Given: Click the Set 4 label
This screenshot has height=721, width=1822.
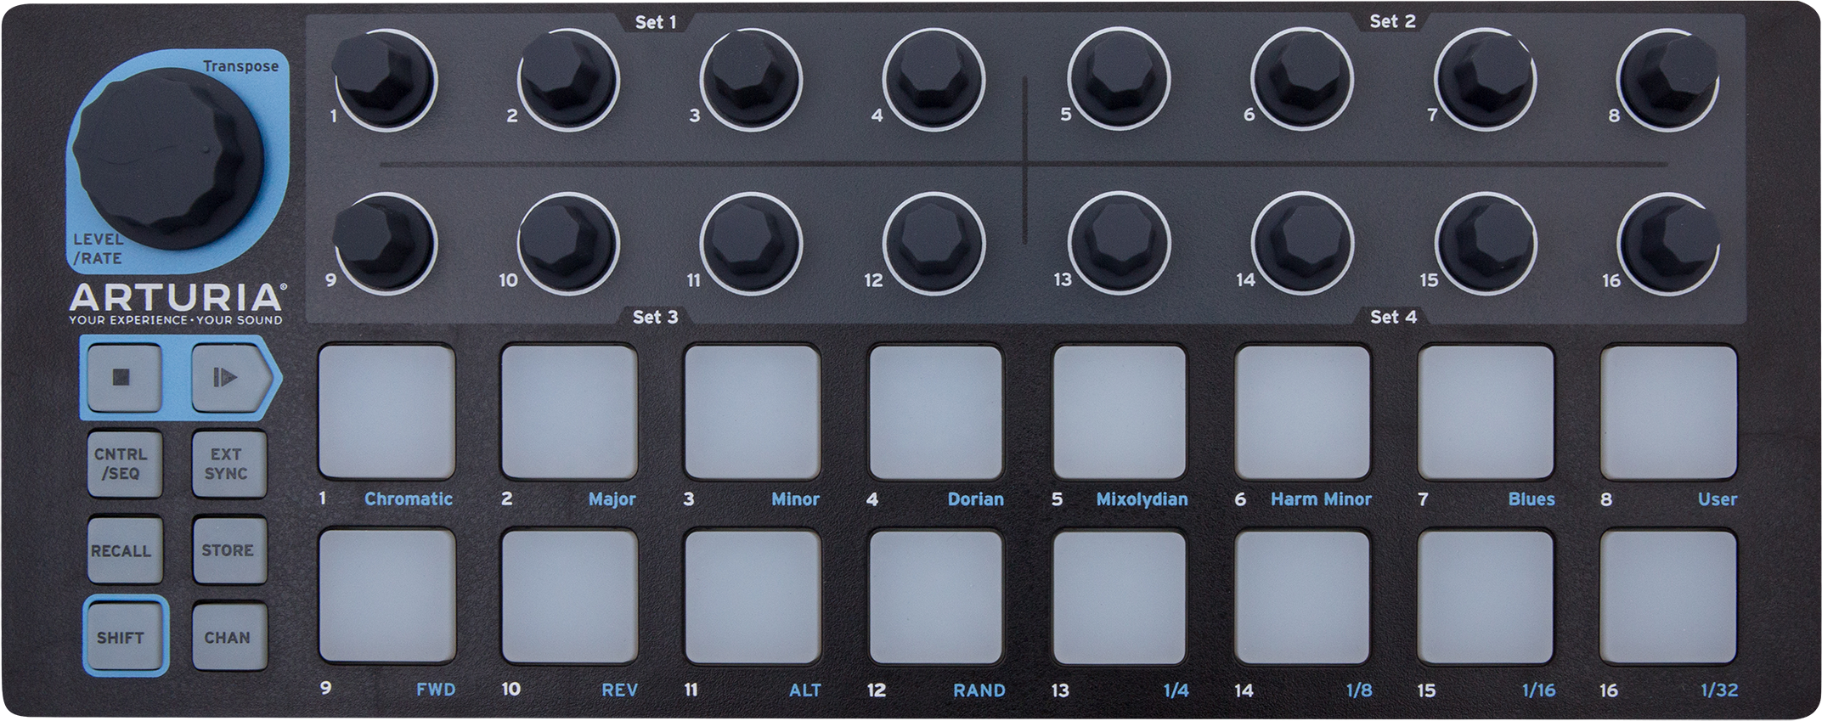Looking at the screenshot, I should point(1394,317).
